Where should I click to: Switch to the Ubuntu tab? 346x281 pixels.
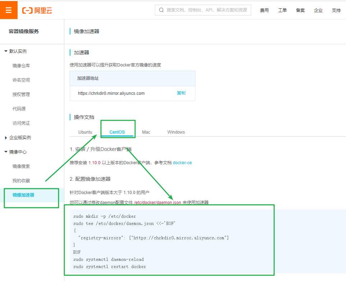tap(85, 132)
